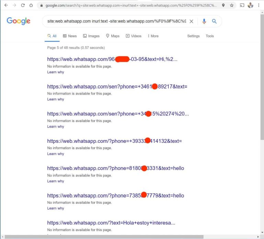The width and height of the screenshot is (264, 239).
Task: Click the location pin icon in address bar
Action: point(223,5)
